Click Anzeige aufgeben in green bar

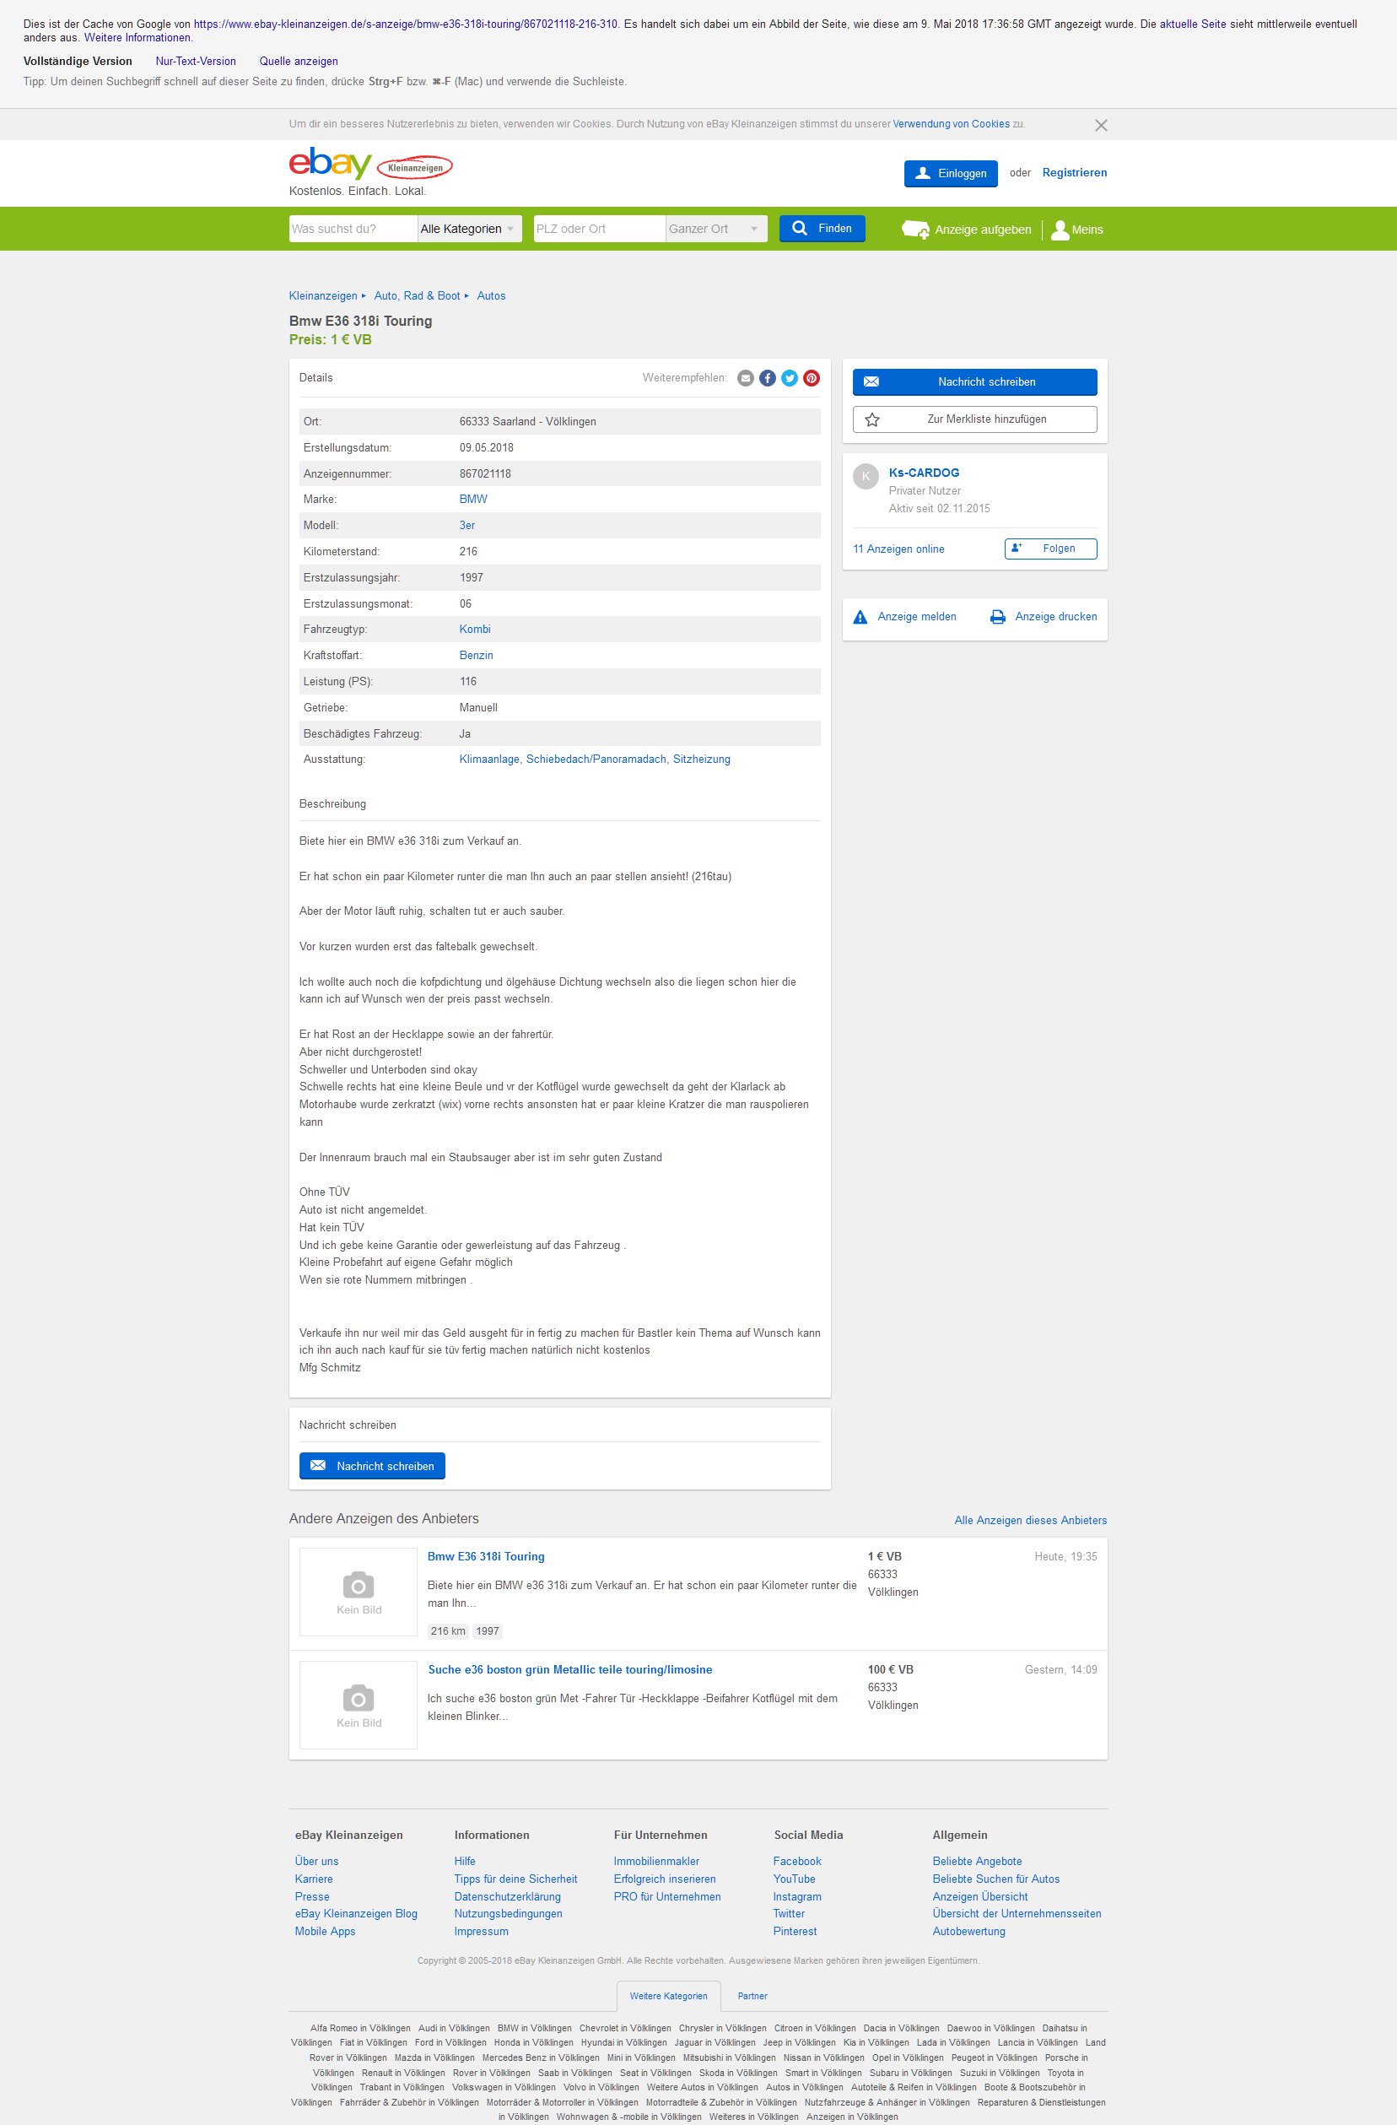tap(967, 230)
